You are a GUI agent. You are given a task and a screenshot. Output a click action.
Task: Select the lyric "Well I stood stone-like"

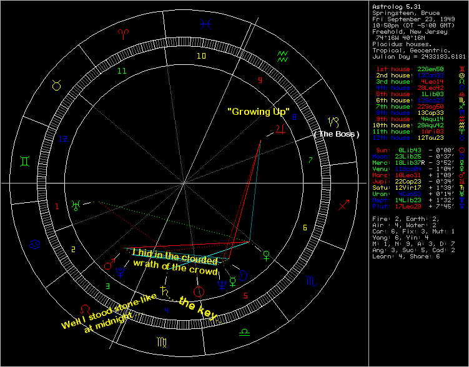(x=109, y=311)
